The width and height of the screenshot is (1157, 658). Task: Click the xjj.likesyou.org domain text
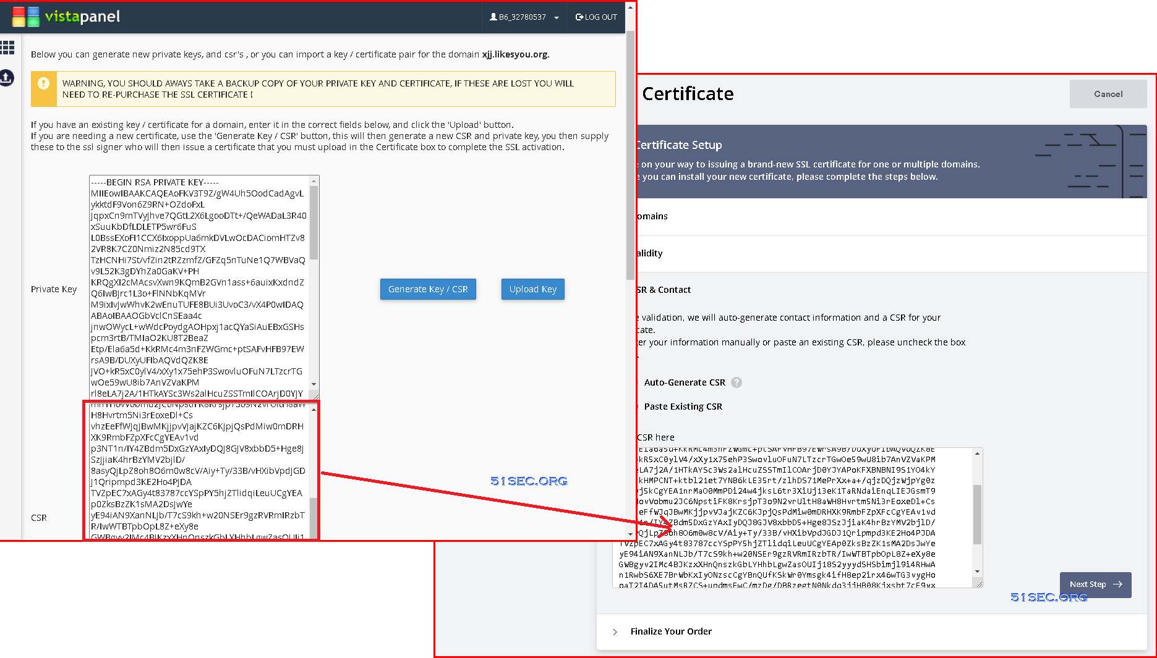[514, 54]
